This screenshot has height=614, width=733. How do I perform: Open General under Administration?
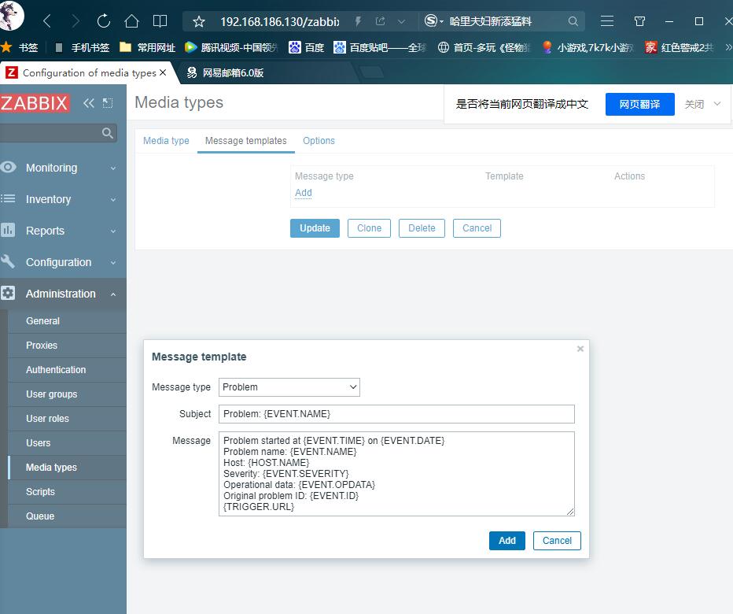(x=67, y=321)
